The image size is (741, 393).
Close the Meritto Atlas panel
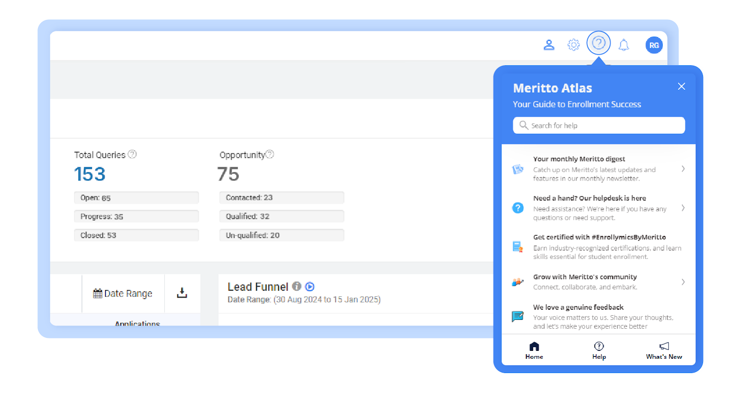(x=681, y=87)
